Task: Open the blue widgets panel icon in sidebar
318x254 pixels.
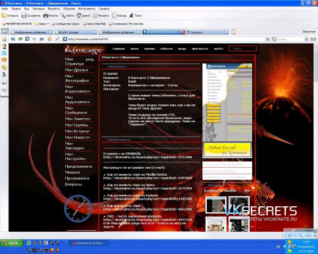Action: click(4, 53)
